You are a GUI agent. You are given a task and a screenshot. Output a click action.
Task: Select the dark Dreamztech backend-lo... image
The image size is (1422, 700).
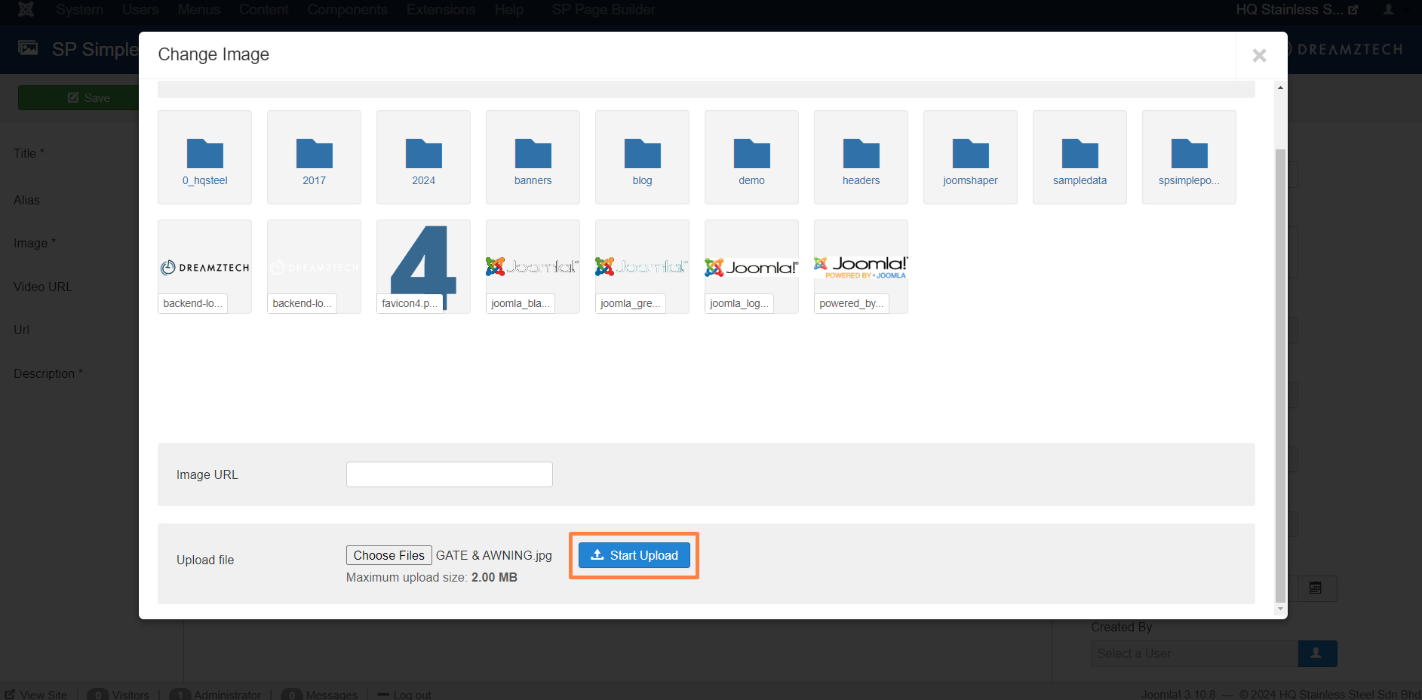tap(204, 266)
